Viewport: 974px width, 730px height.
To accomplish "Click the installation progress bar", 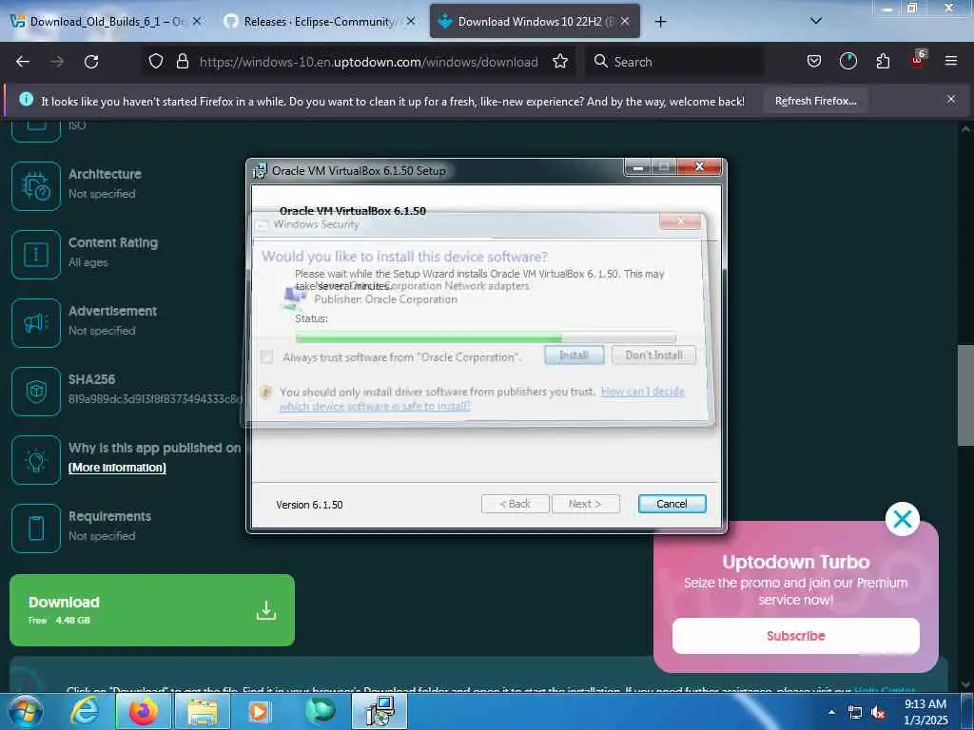I will pyautogui.click(x=486, y=337).
